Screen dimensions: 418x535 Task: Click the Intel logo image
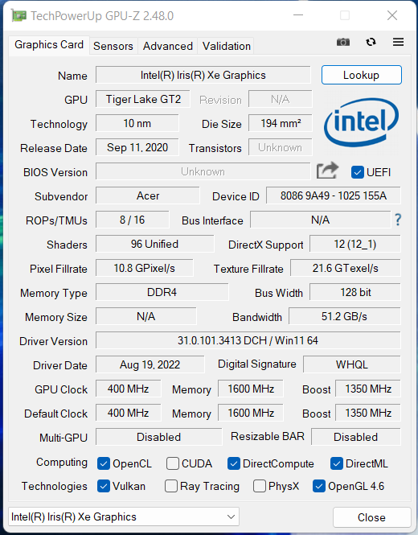point(361,122)
